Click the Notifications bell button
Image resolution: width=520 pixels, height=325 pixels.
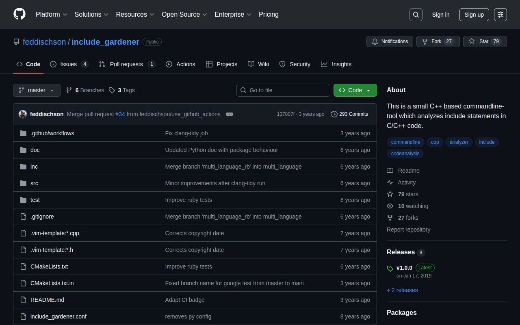[x=390, y=41]
